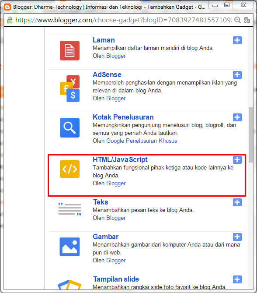Viewport: 257px width, 293px height.
Task: Click Blogger author link under HTML/JavaScript
Action: click(x=116, y=184)
